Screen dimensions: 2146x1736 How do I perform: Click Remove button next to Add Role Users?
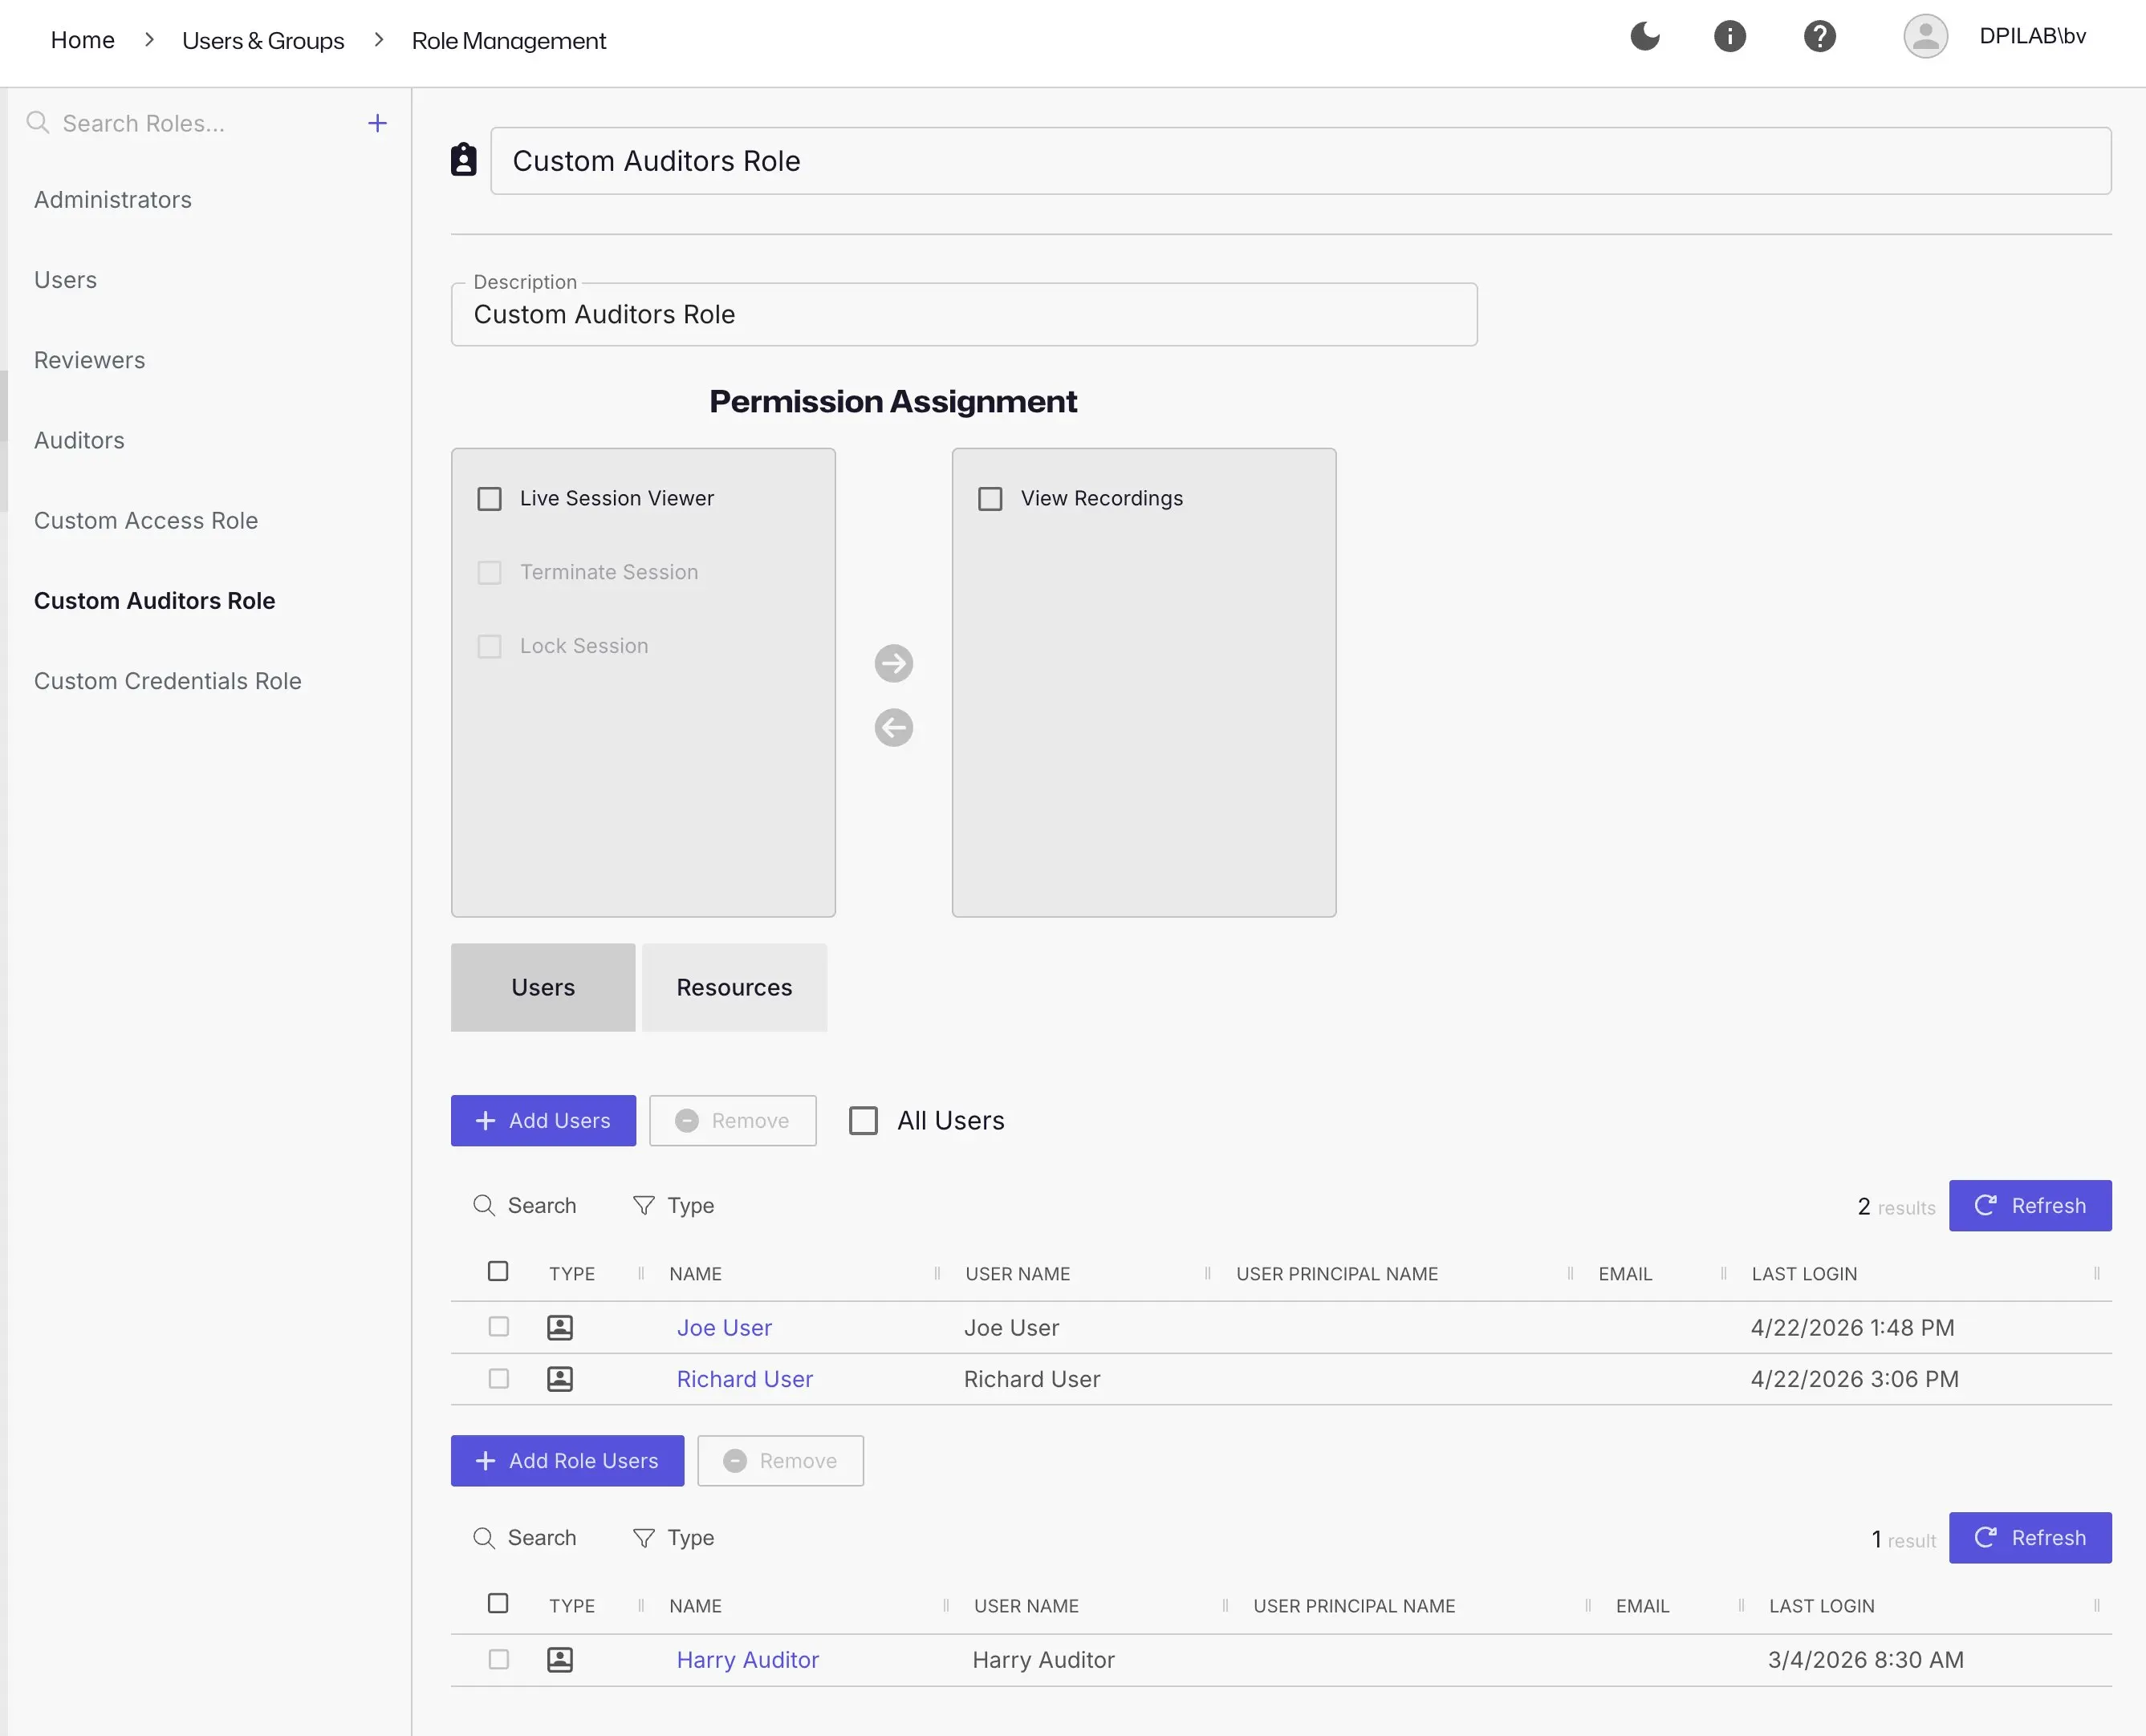780,1460
